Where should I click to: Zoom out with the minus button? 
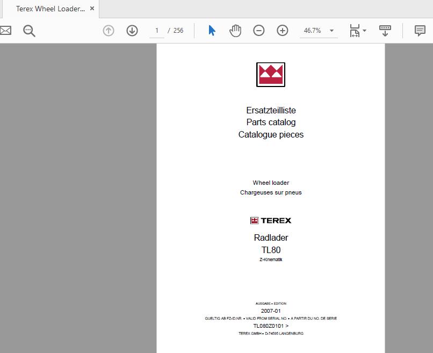(259, 31)
